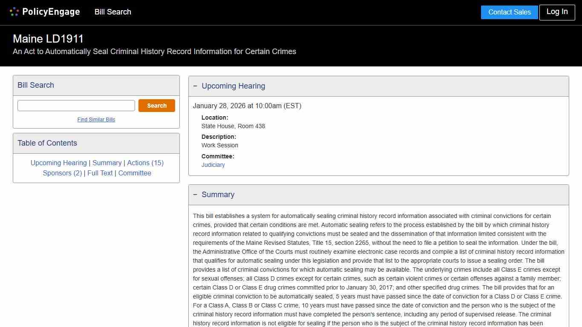This screenshot has width=582, height=327.
Task: Click the PolicyEngage brand name text
Action: 51,12
